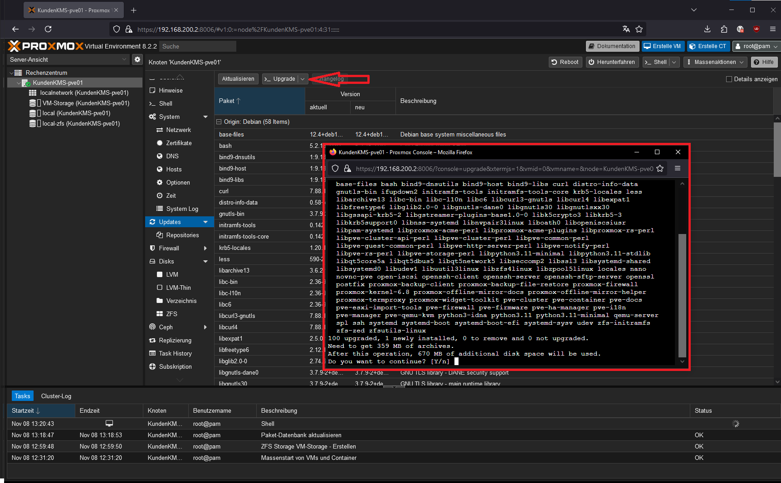Collapse the Origin: Debian package group
Screen dimensions: 781x483
[x=219, y=122]
